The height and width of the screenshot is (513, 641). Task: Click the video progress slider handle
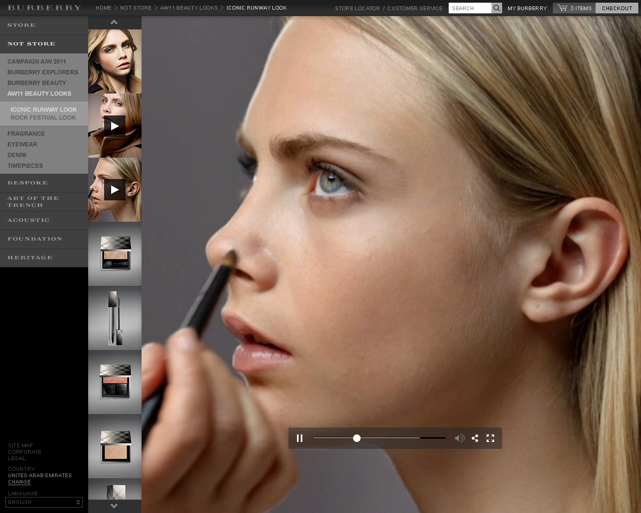(357, 438)
